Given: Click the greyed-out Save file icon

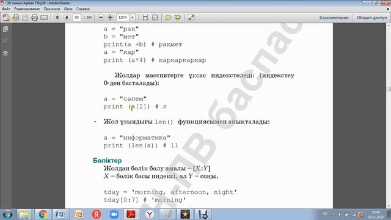Looking at the screenshot, I should 25,18.
